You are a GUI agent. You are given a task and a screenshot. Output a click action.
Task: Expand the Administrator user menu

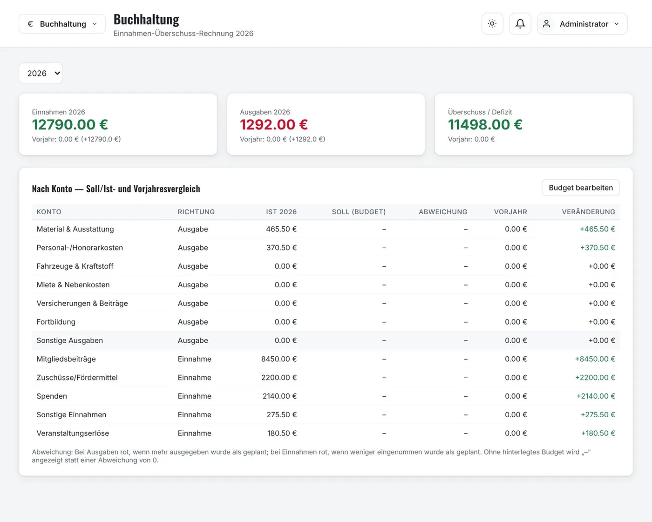click(582, 24)
